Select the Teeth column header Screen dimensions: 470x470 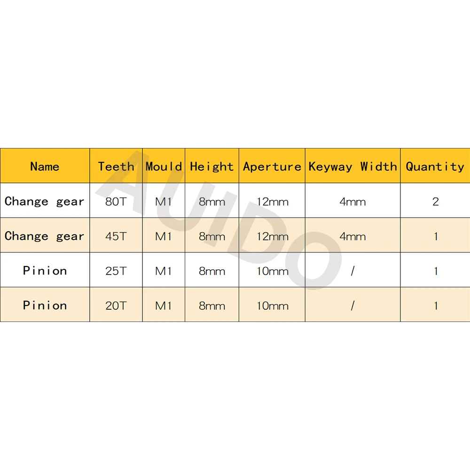click(116, 166)
